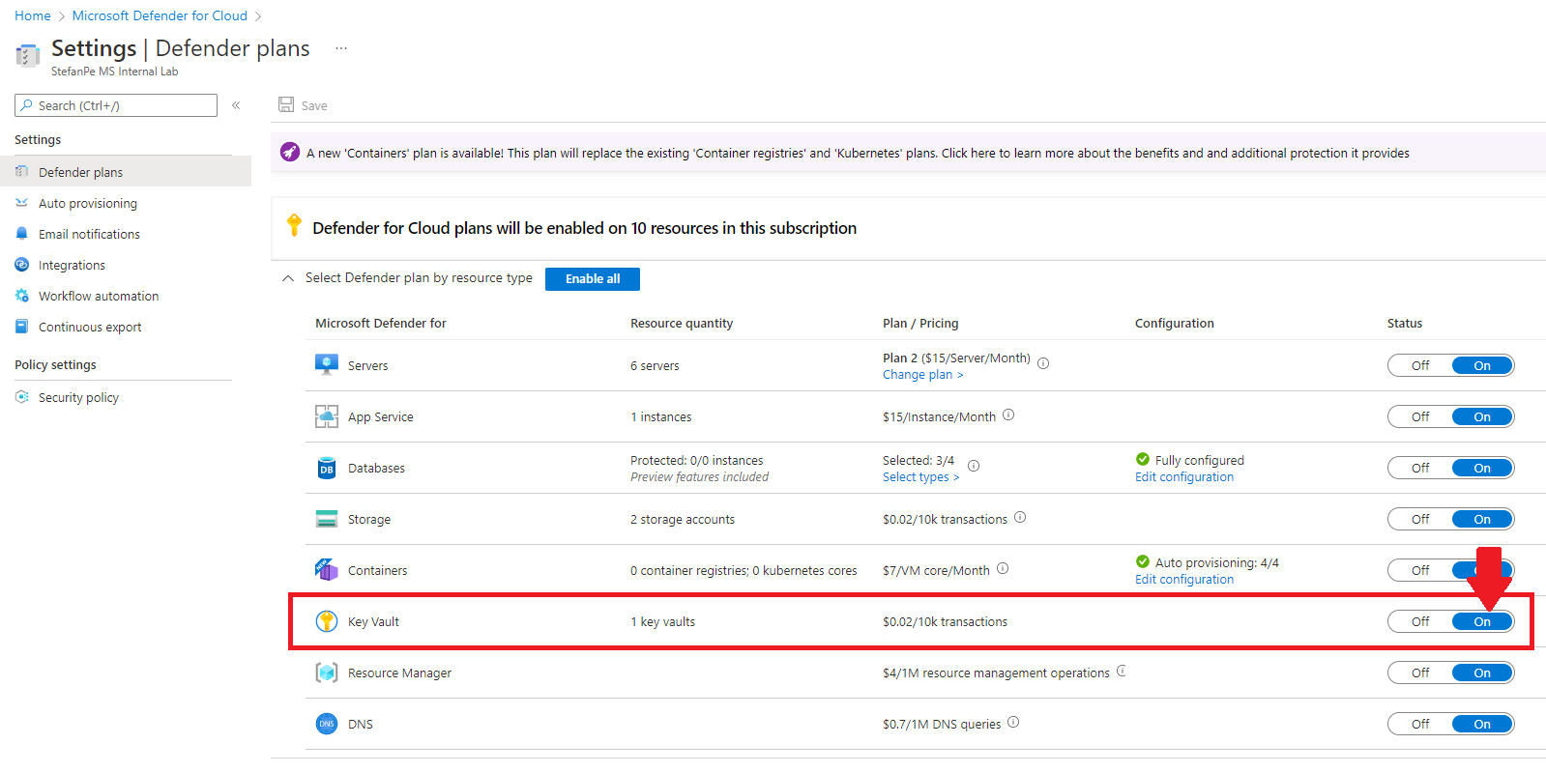Click Edit configuration link for Databases
The image size is (1546, 773).
(1184, 477)
